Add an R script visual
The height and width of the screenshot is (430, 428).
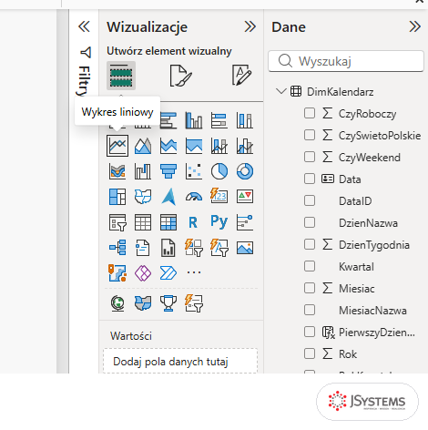[193, 222]
